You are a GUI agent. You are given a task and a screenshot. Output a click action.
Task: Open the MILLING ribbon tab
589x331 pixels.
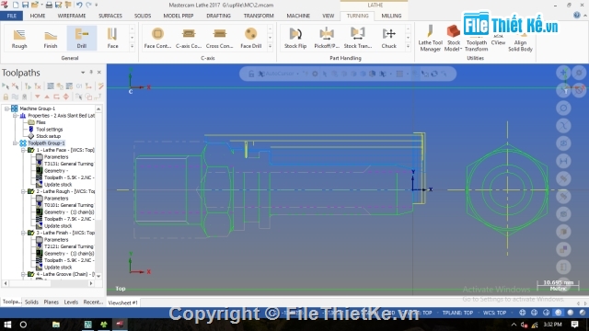pyautogui.click(x=391, y=16)
